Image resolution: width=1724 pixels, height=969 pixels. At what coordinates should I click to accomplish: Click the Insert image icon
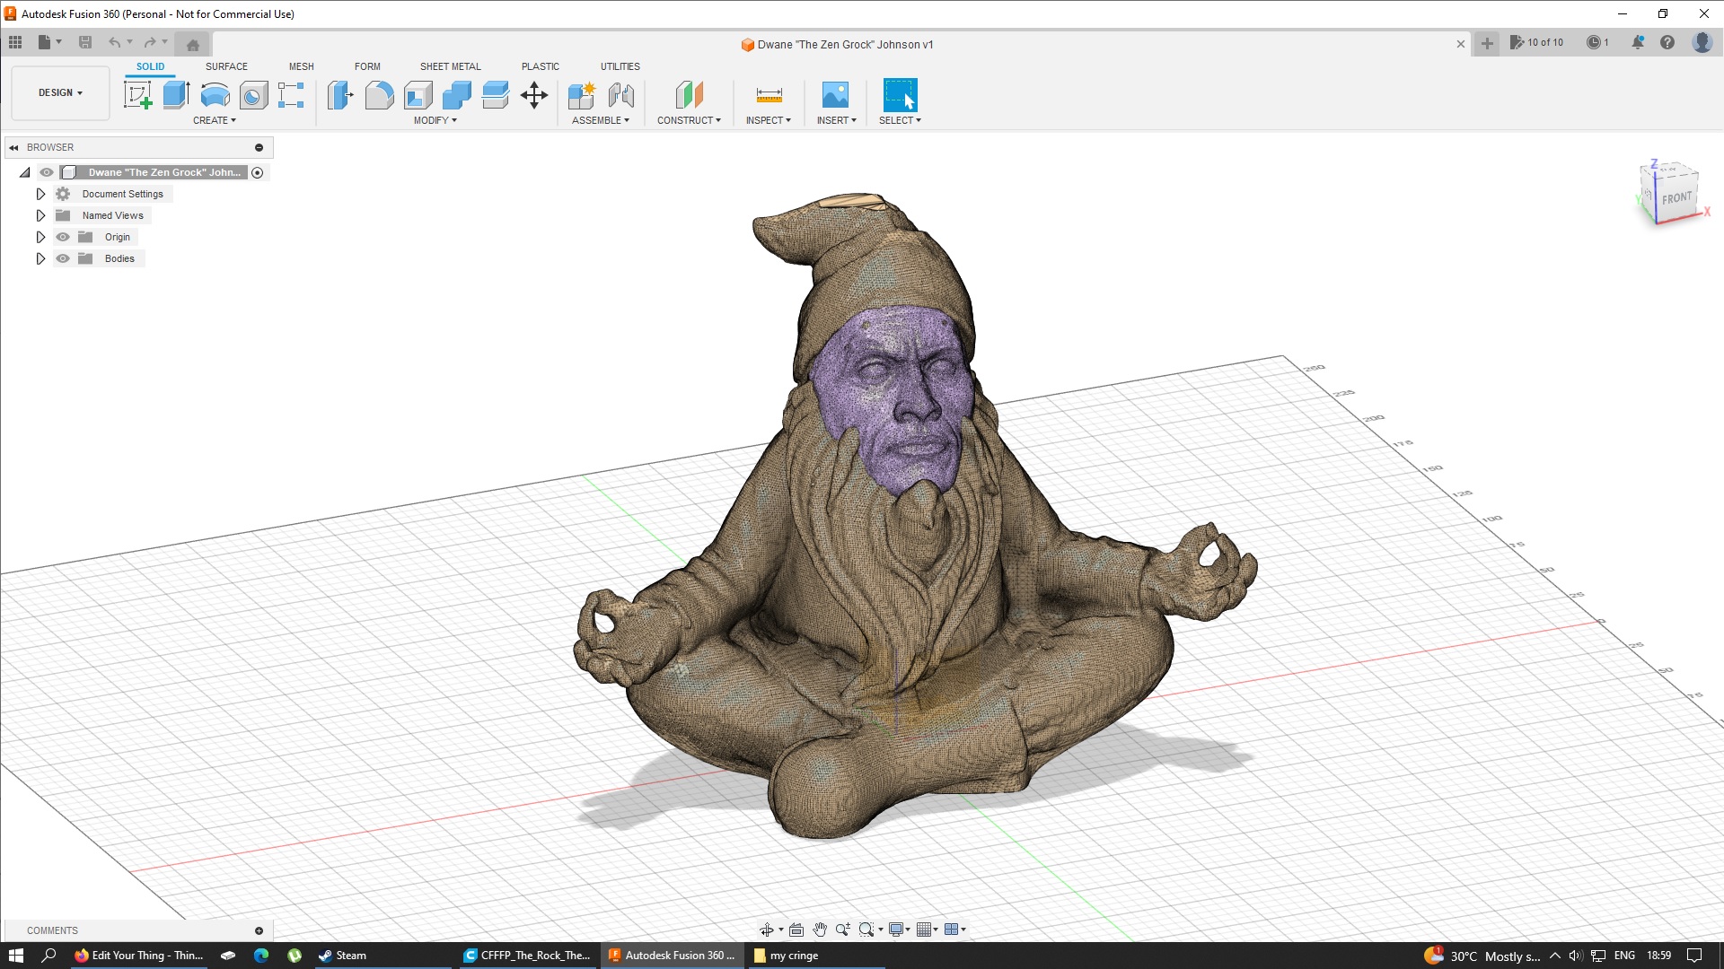click(x=835, y=95)
